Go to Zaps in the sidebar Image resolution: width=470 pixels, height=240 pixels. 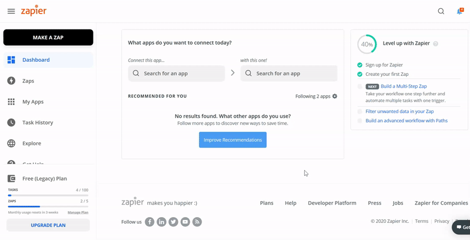click(28, 81)
